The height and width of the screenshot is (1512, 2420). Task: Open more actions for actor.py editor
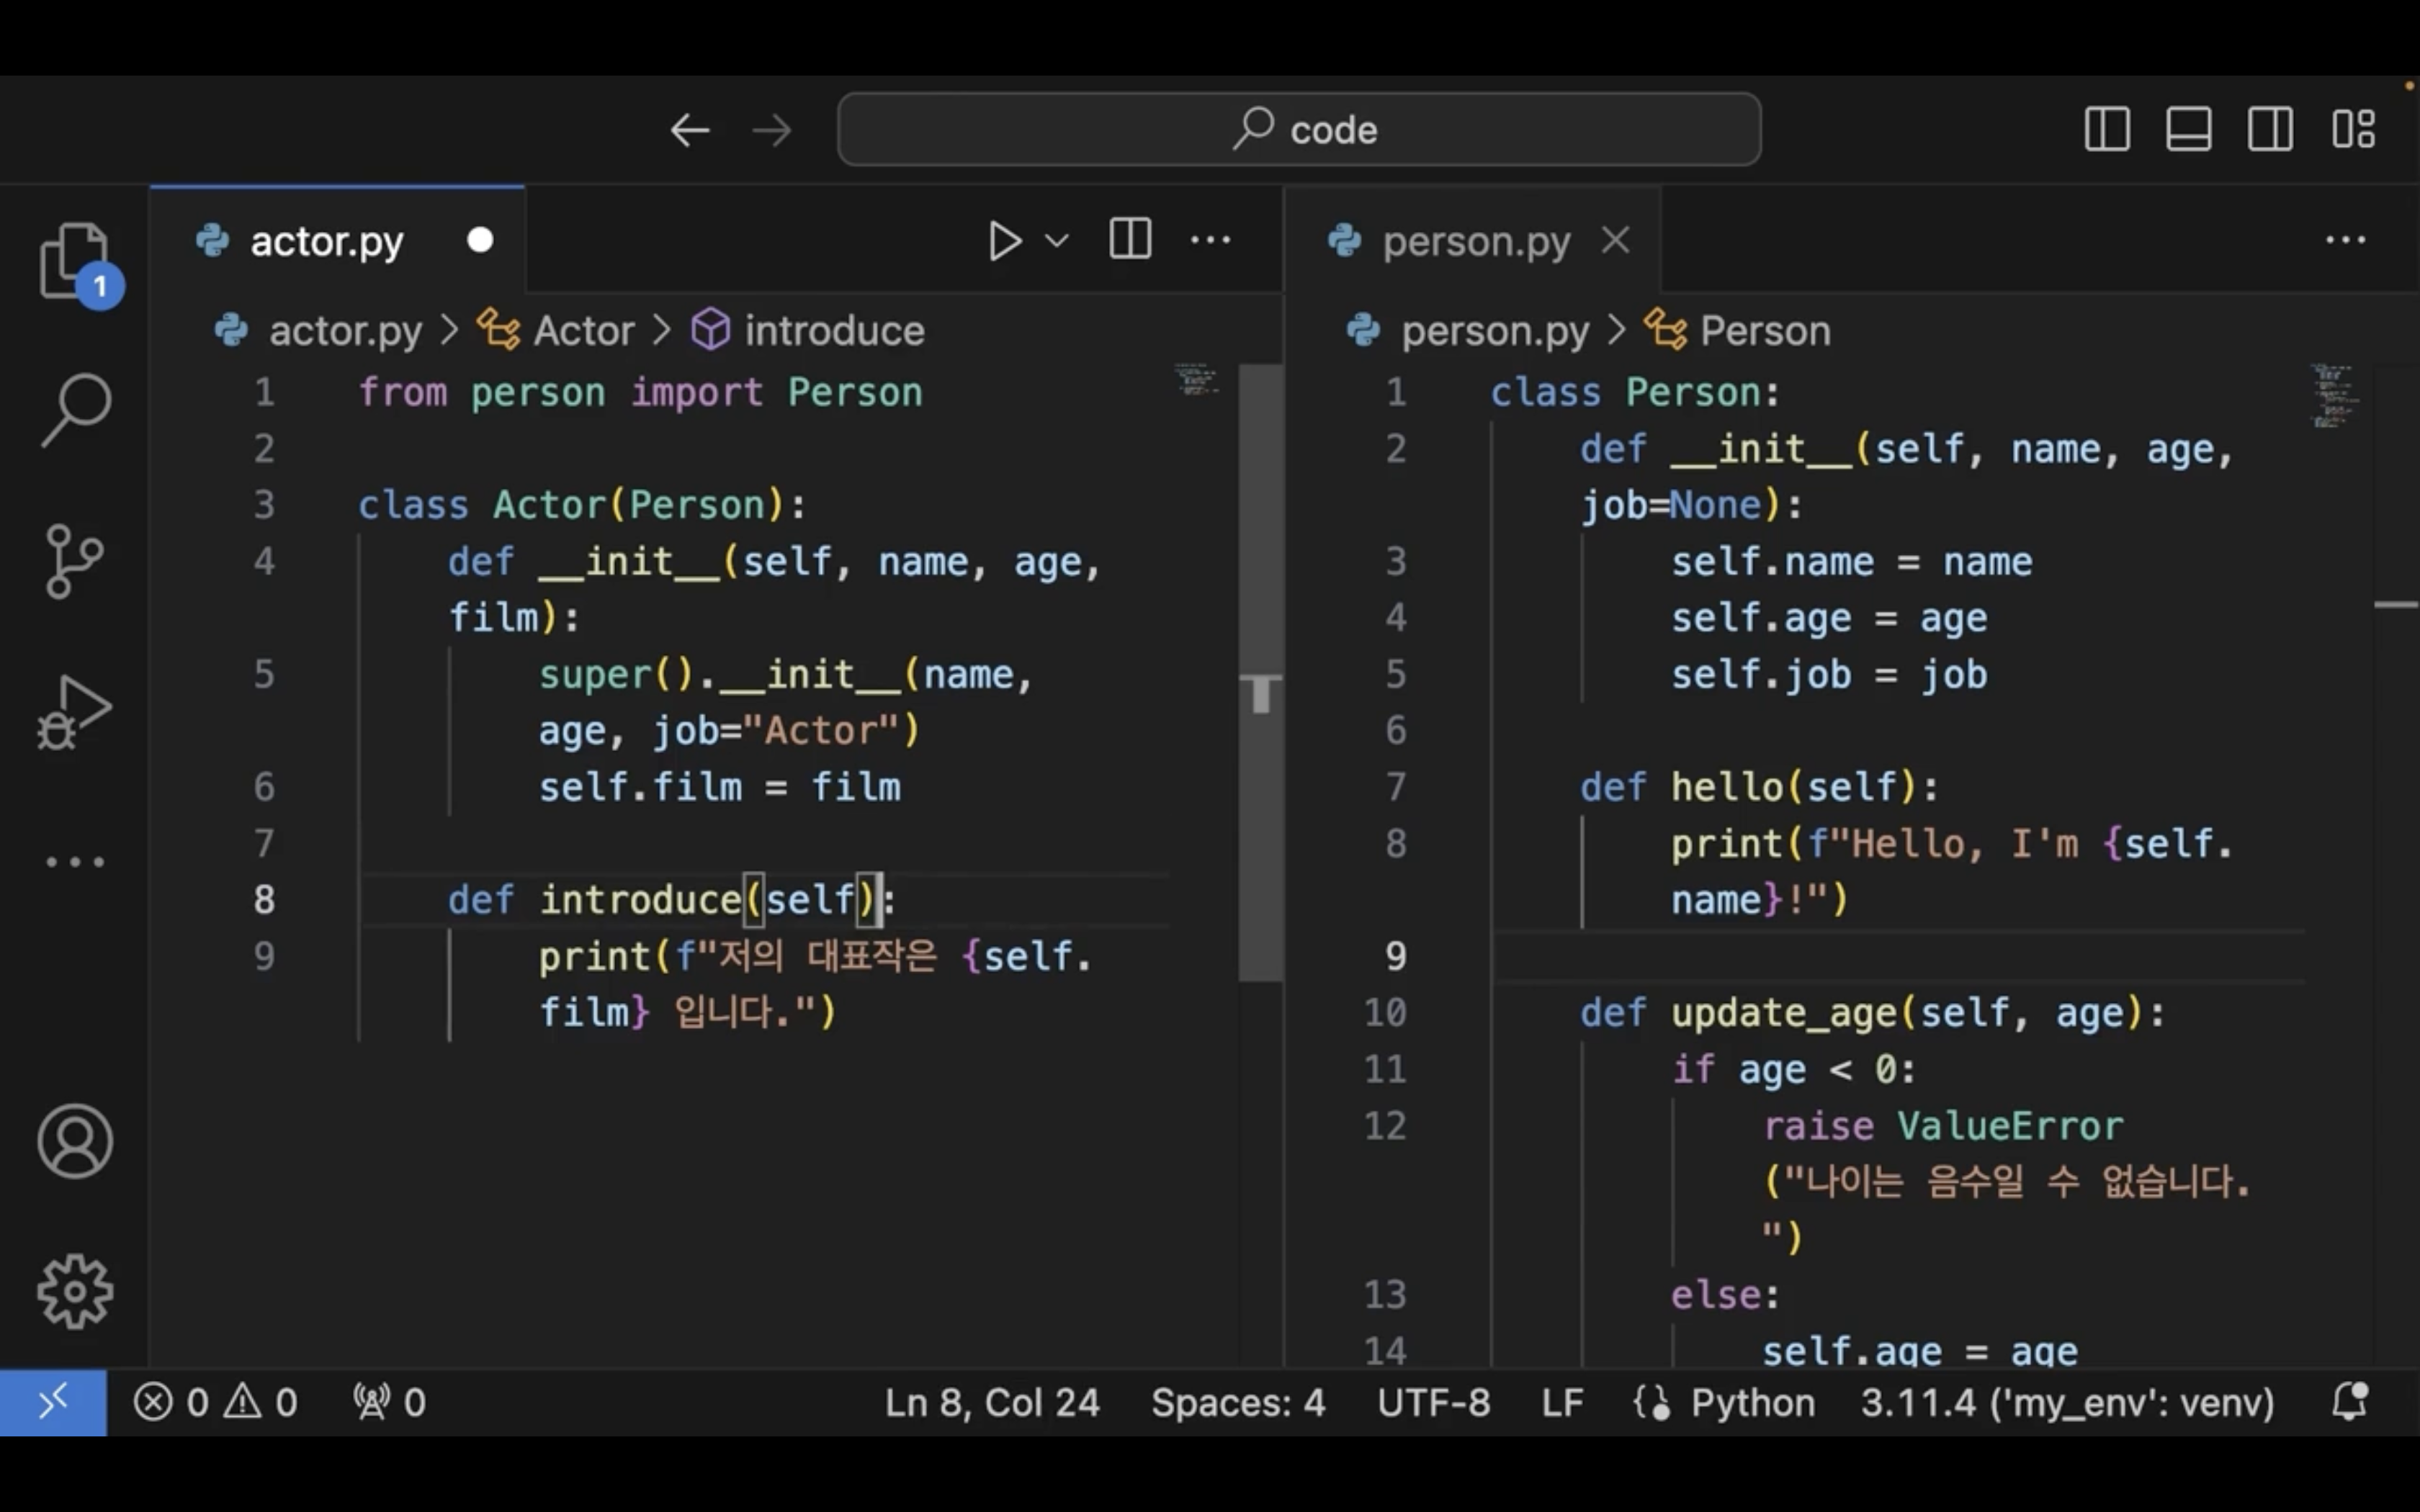1210,240
